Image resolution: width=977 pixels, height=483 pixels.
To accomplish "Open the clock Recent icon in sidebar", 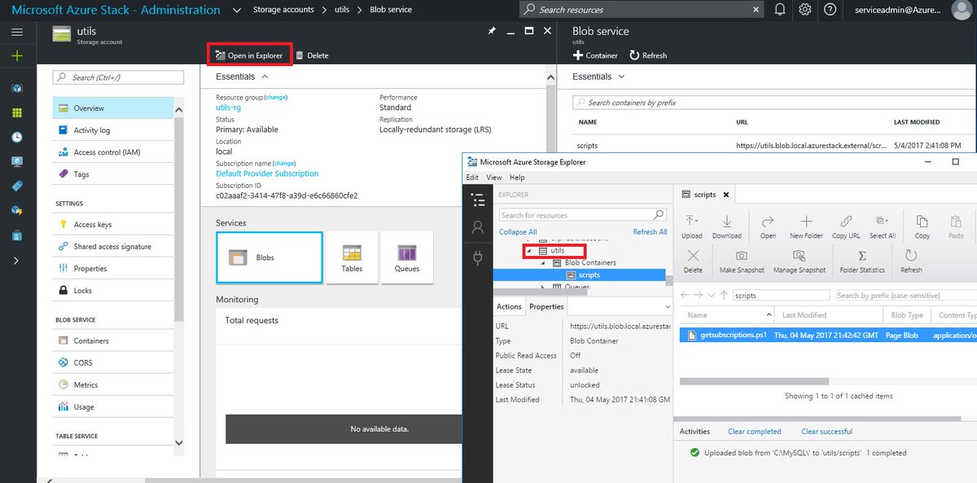I will [17, 137].
